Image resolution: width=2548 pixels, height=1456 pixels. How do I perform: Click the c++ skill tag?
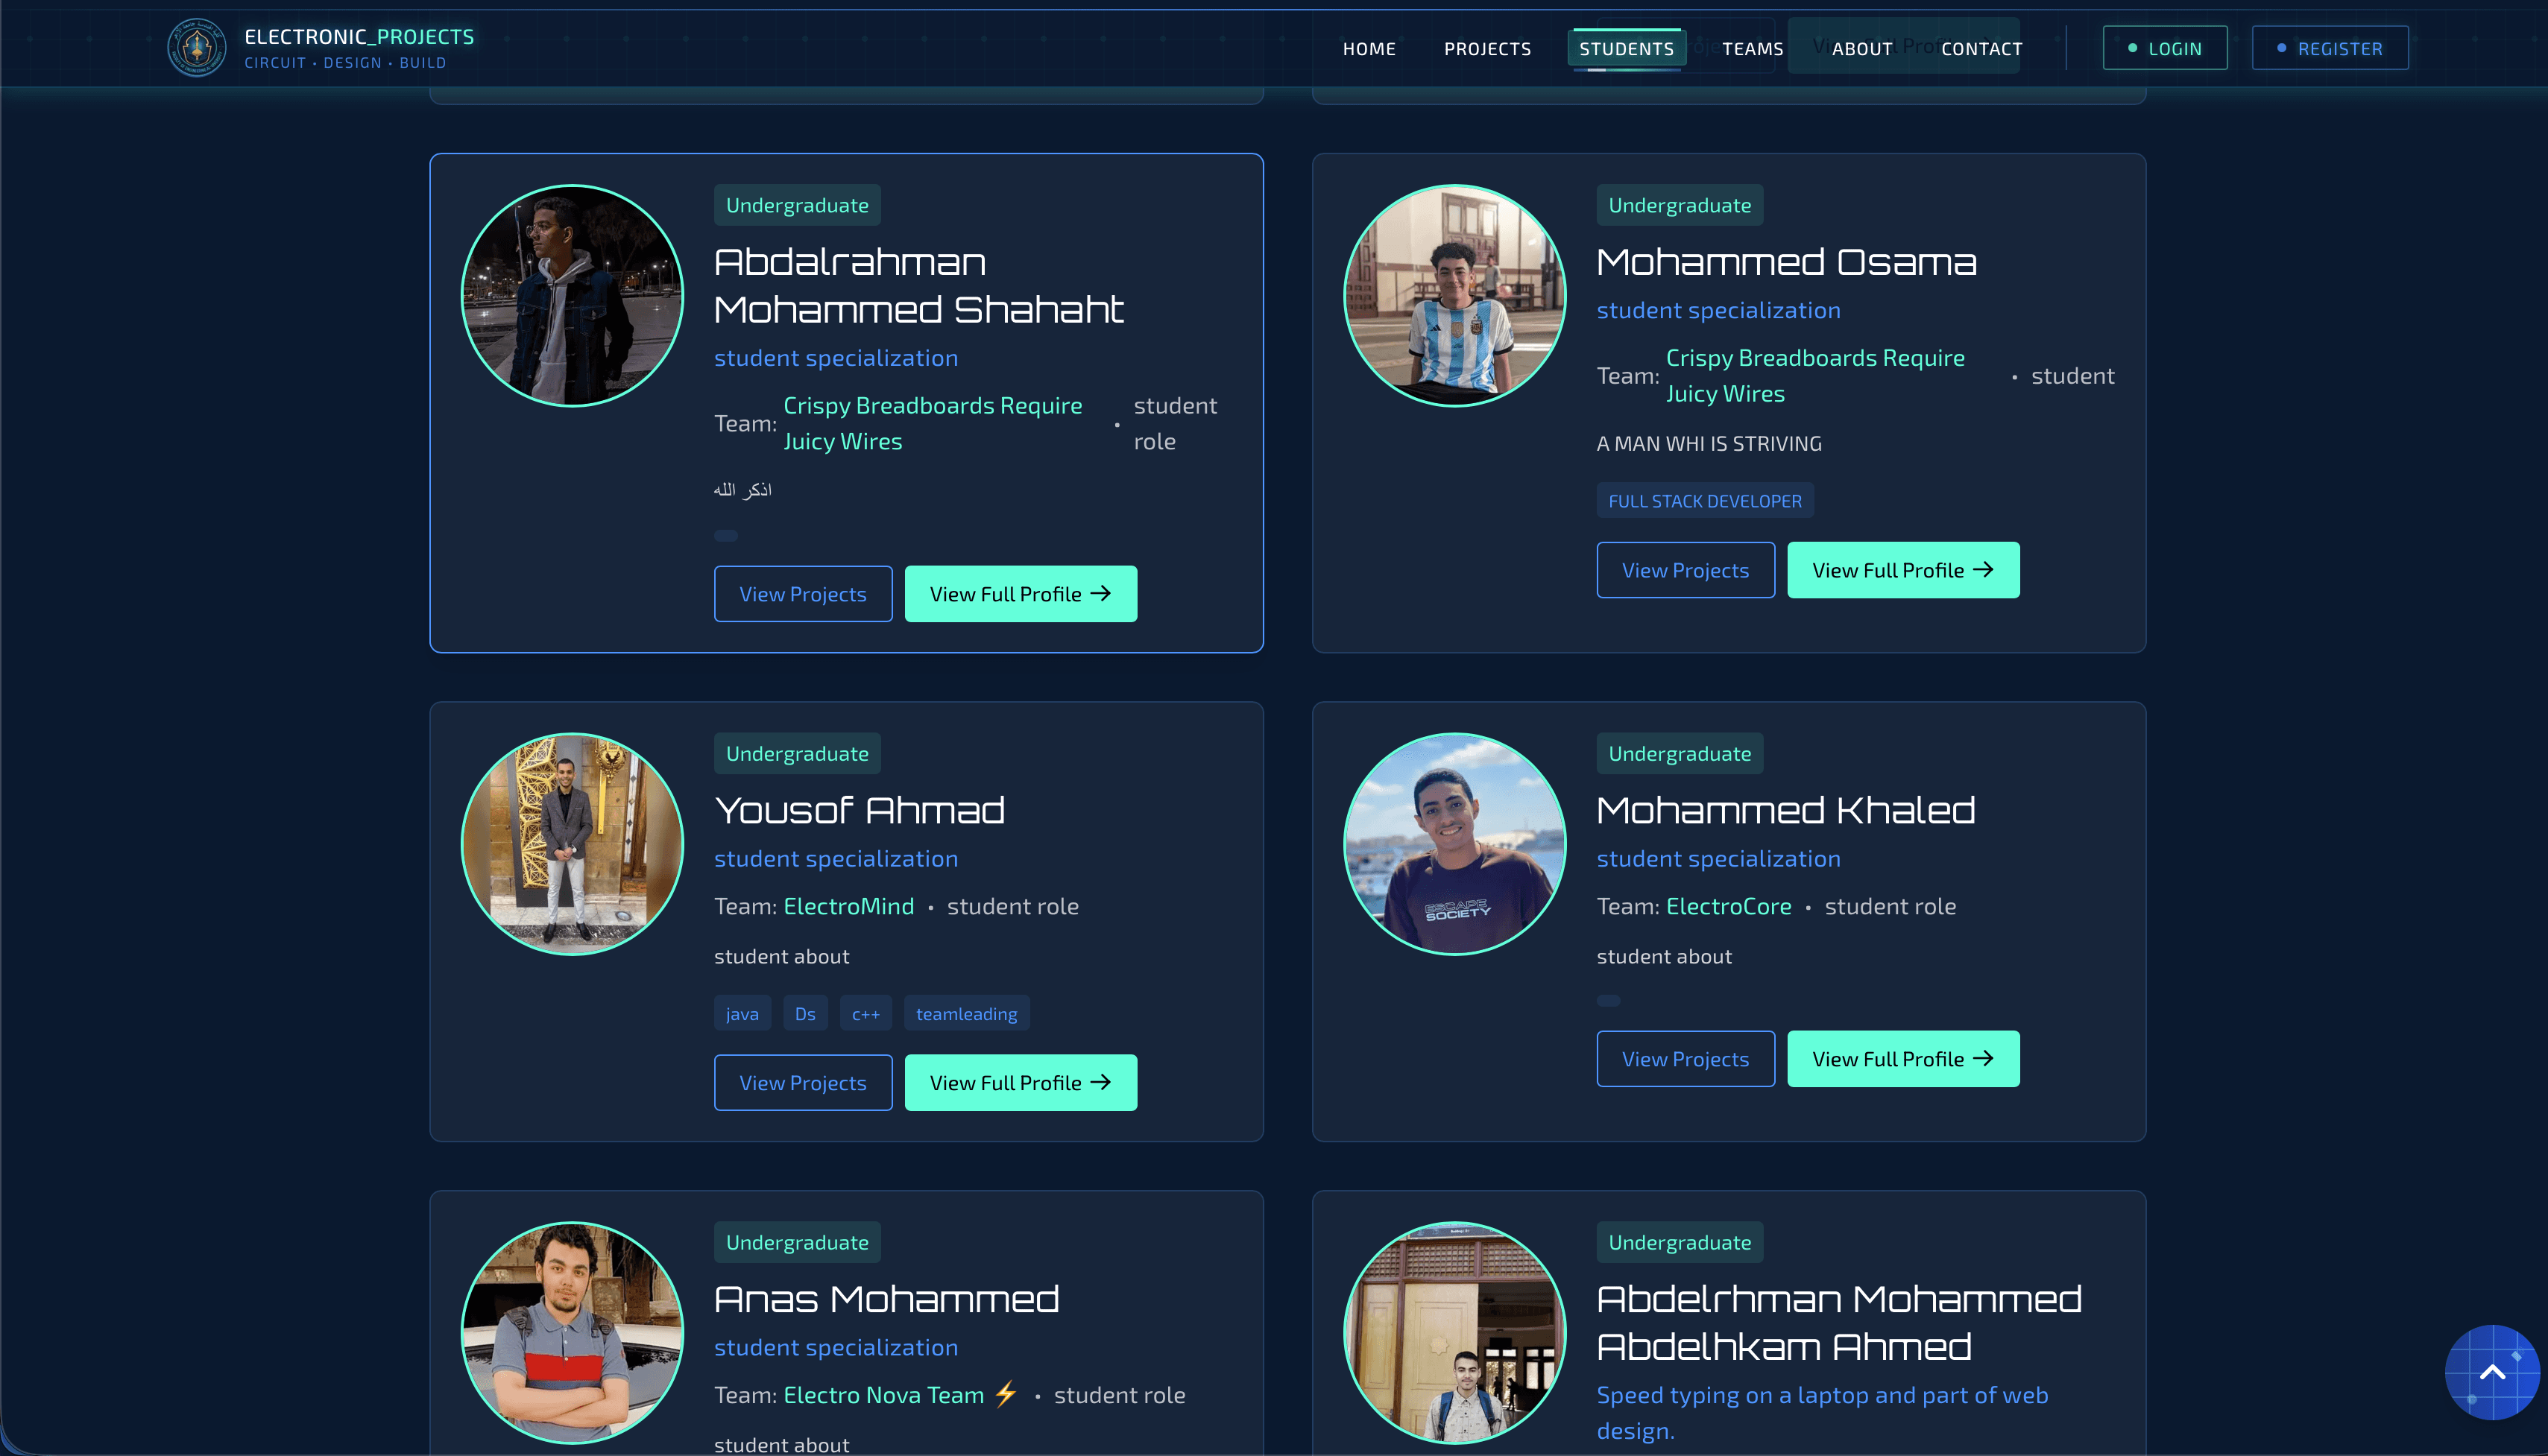pyautogui.click(x=865, y=1014)
